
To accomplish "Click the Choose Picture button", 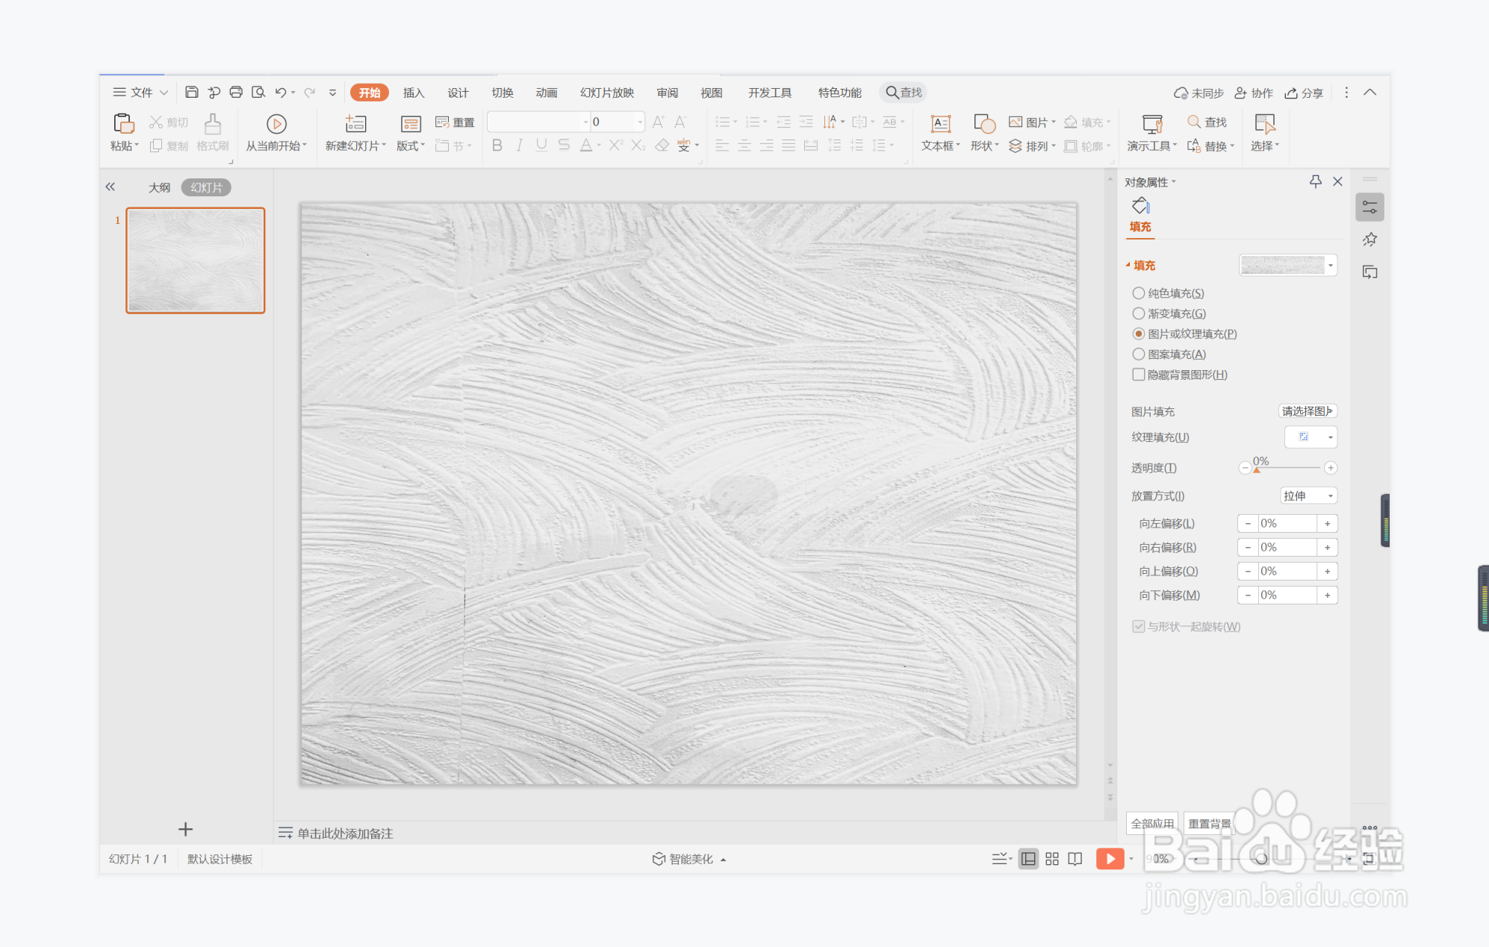I will click(1307, 411).
